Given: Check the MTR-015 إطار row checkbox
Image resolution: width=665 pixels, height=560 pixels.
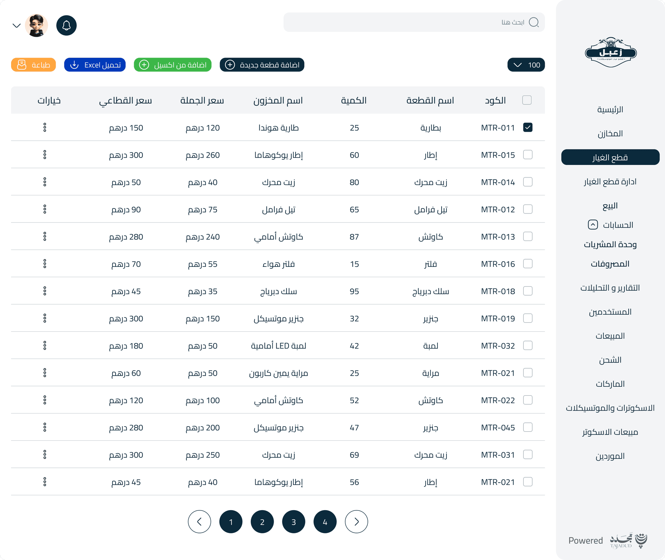Looking at the screenshot, I should click(x=527, y=155).
